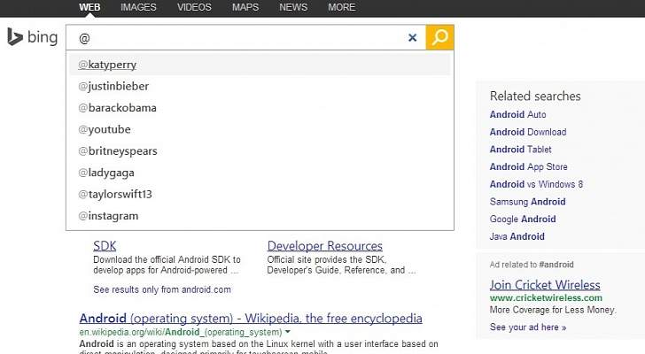The image size is (645, 354).
Task: Open the dropdown arrow beside the Wikipedia URL
Action: click(x=288, y=332)
